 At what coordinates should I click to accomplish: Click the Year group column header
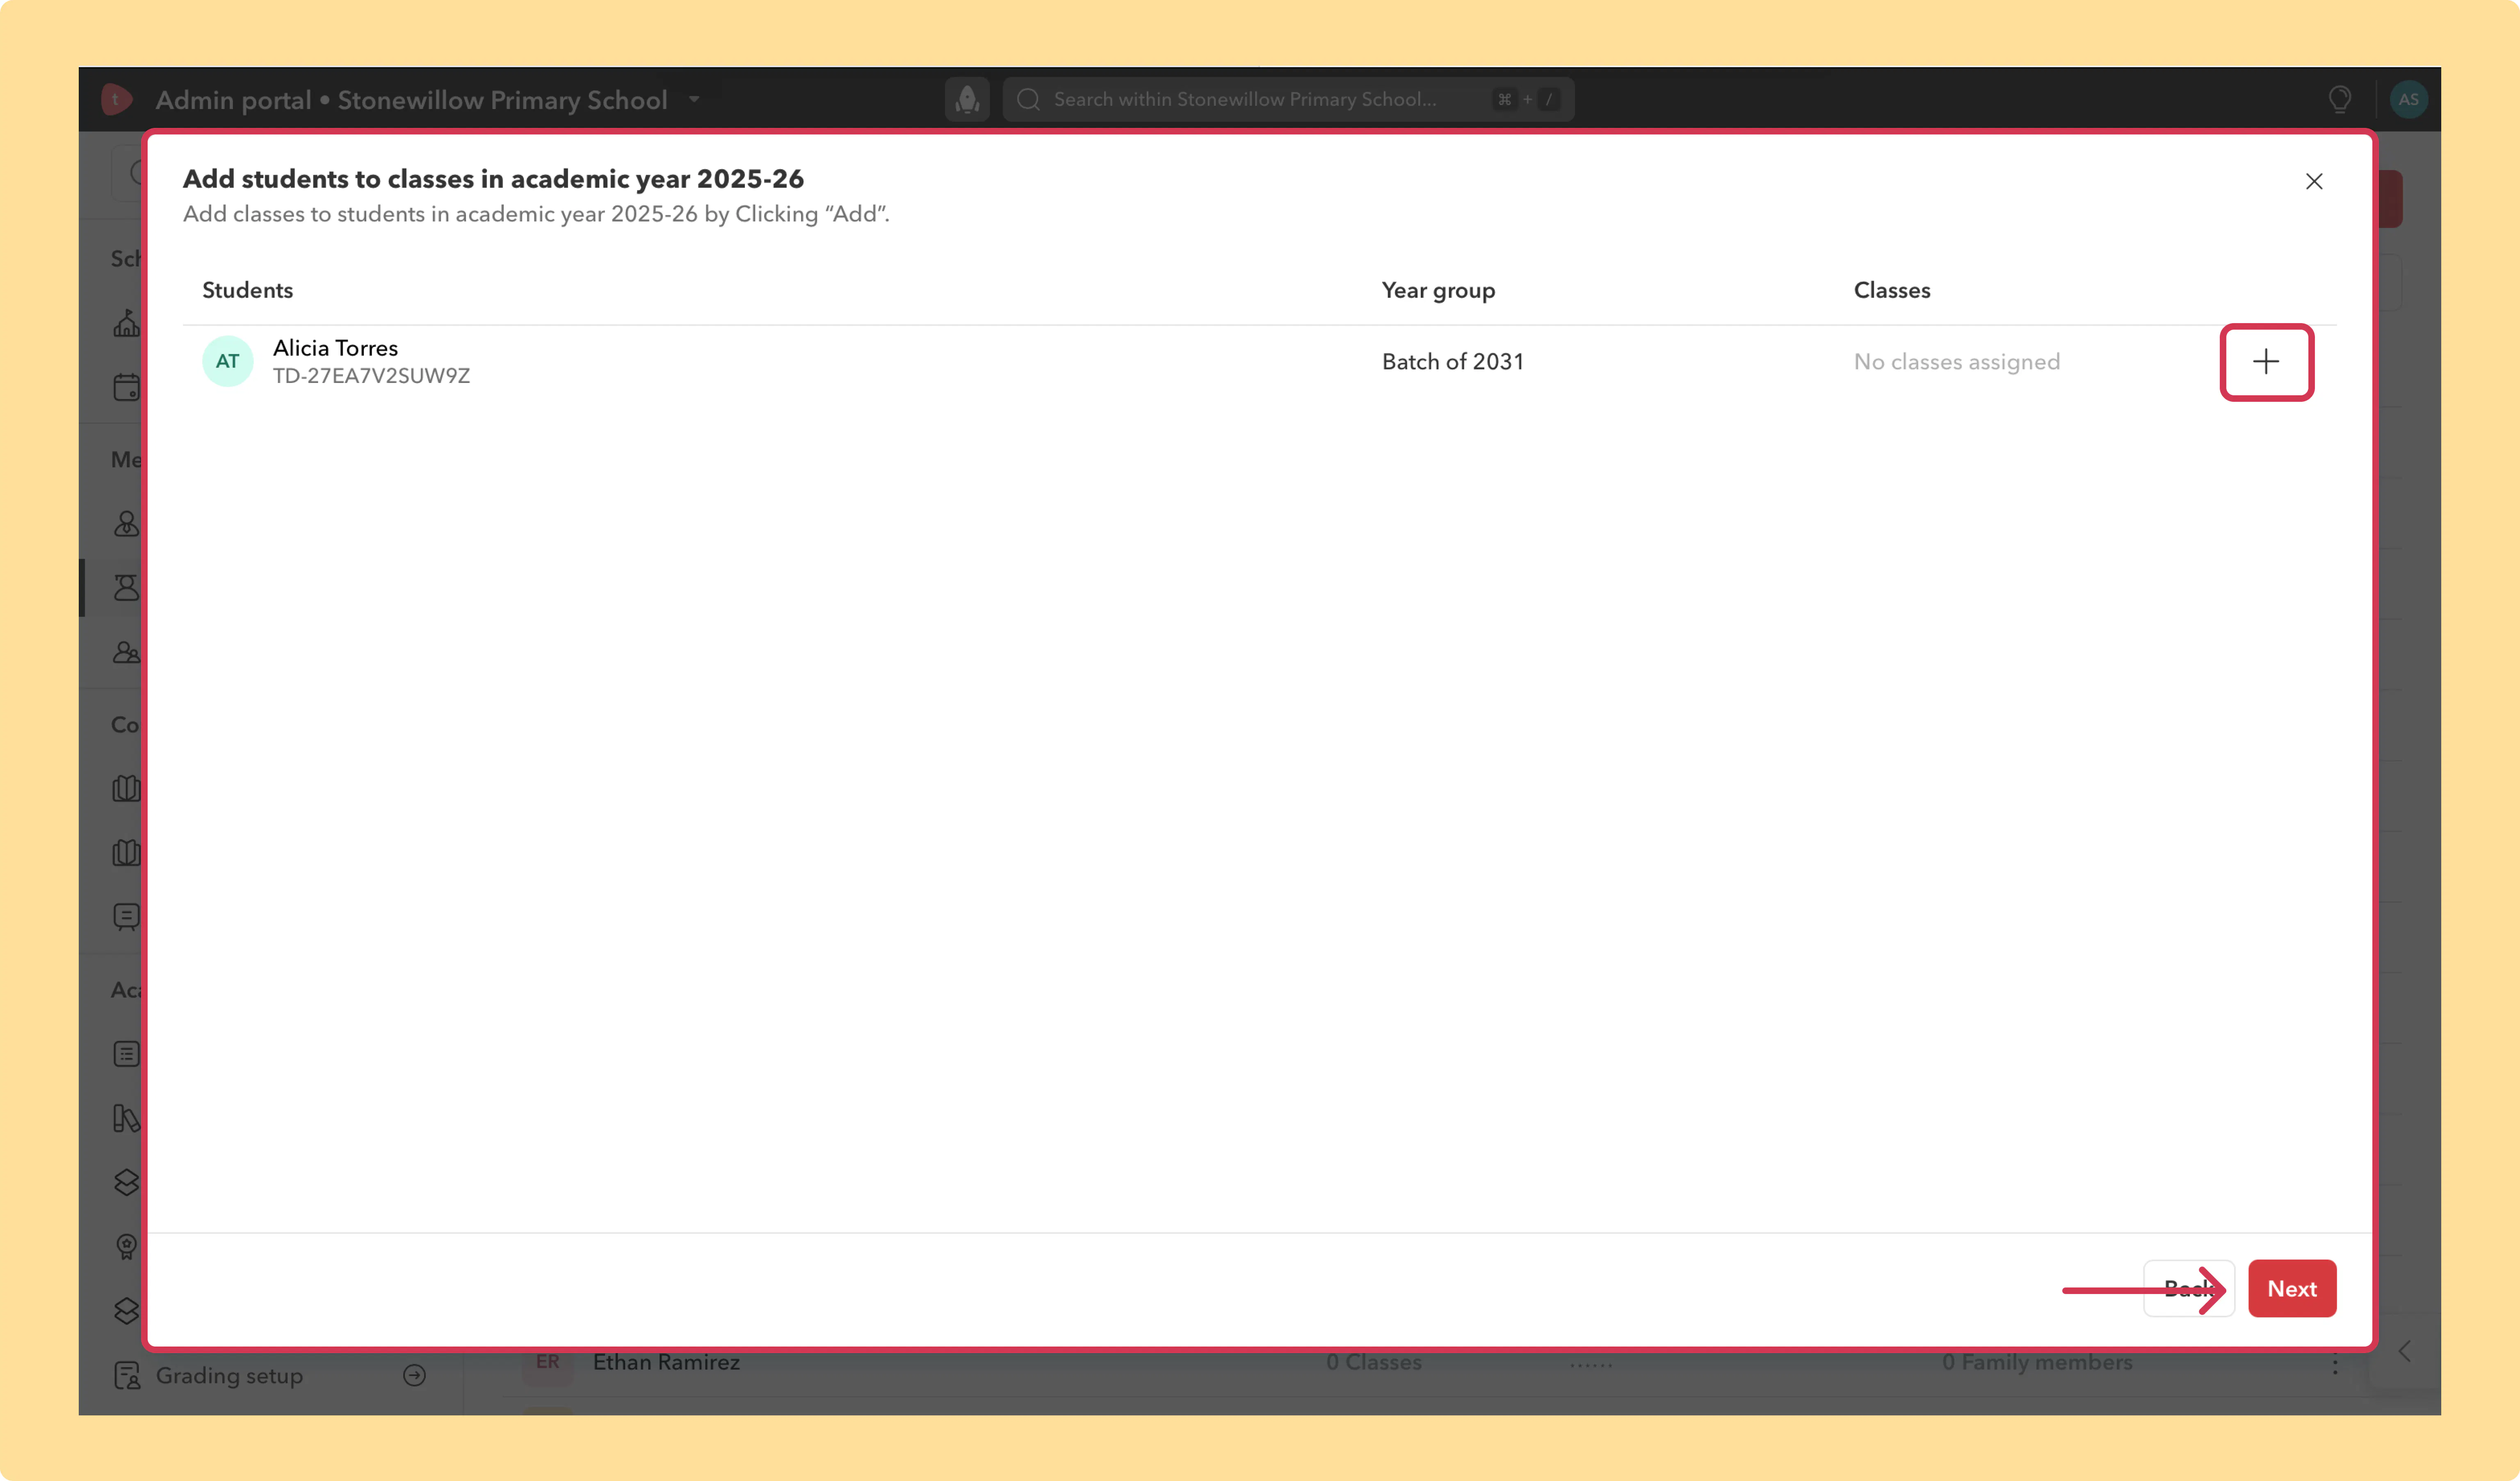(x=1439, y=291)
